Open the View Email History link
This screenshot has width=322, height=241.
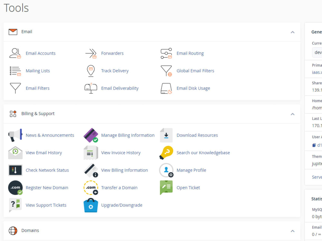[x=44, y=153]
